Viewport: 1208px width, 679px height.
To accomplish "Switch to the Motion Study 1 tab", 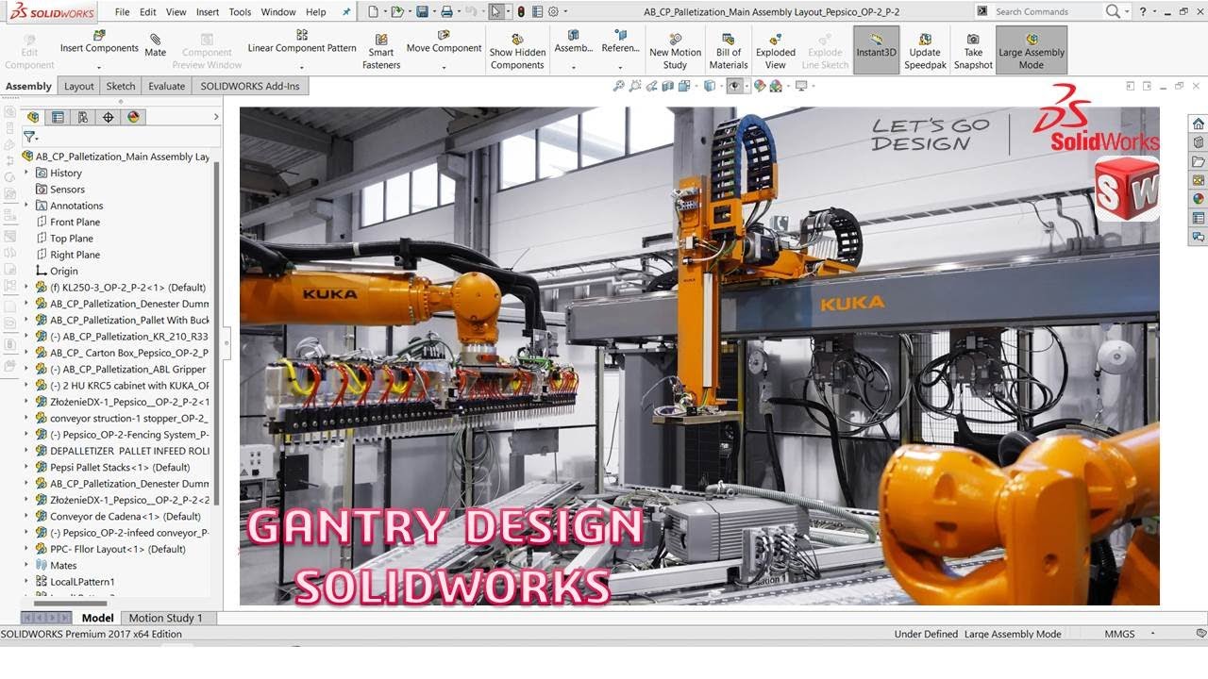I will [x=166, y=618].
